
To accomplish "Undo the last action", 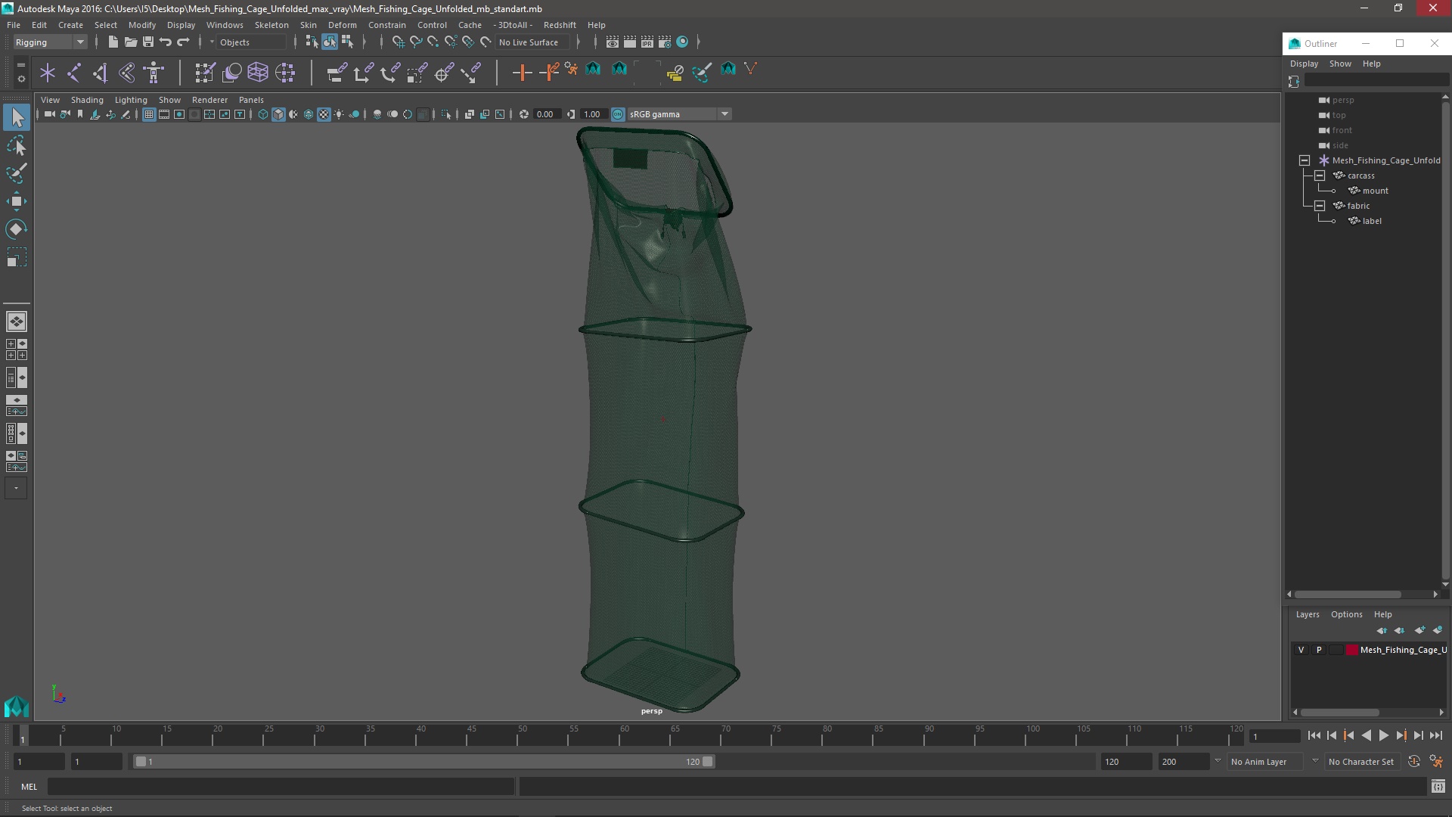I will click(x=166, y=42).
